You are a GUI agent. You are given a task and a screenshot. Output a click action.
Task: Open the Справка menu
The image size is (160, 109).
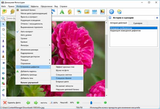[63, 6]
